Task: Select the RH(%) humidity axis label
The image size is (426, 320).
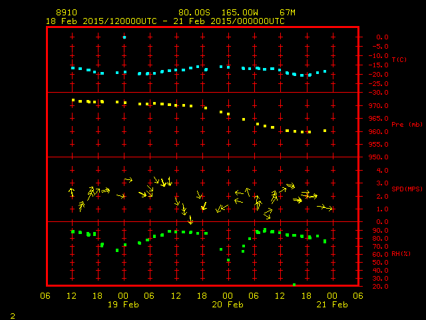Action: click(401, 253)
